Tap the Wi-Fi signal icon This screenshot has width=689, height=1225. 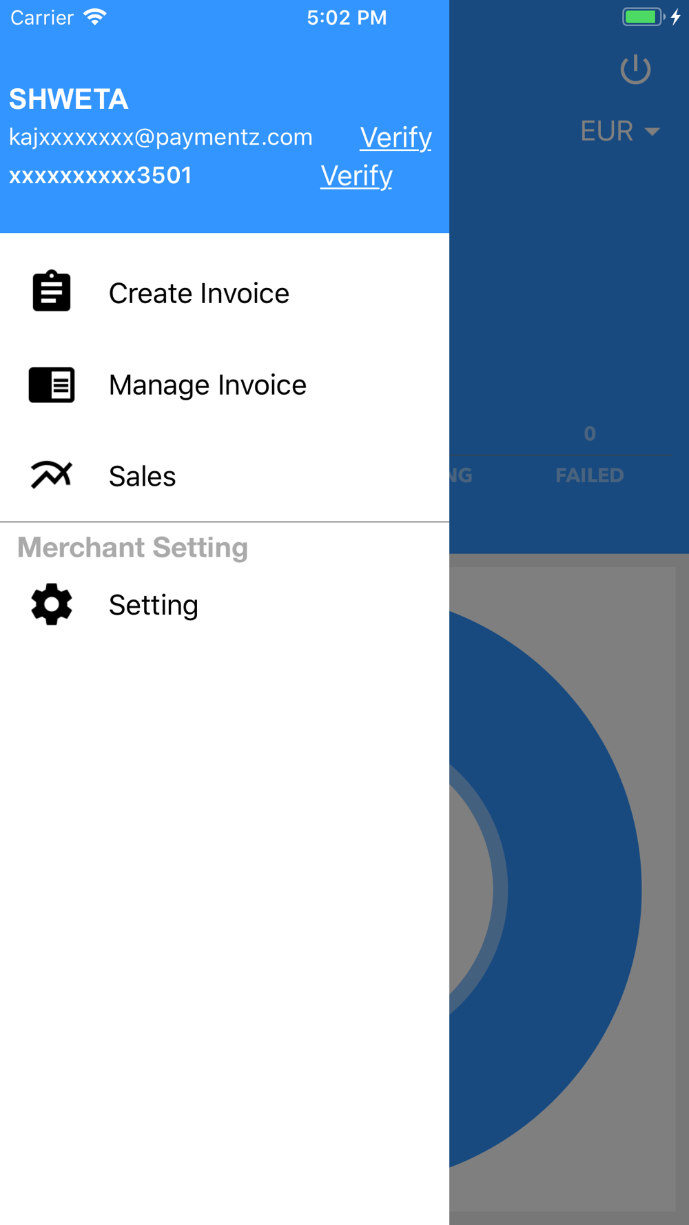95,17
